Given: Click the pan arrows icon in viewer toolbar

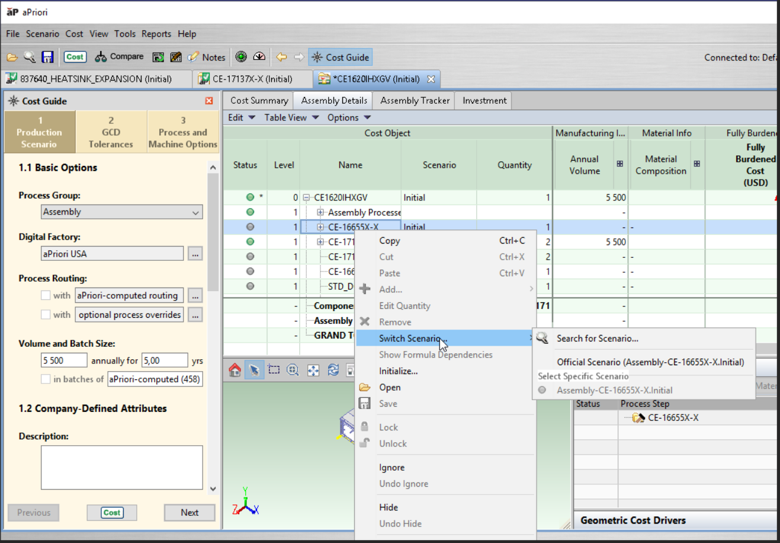Looking at the screenshot, I should (x=313, y=370).
